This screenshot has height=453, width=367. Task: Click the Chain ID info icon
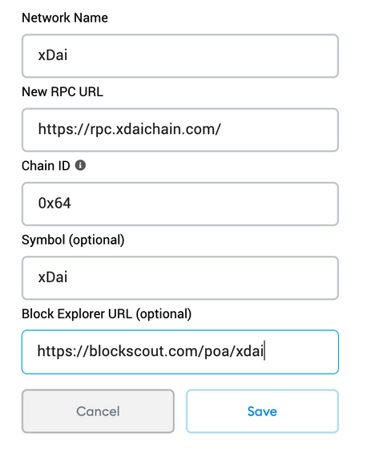click(80, 165)
